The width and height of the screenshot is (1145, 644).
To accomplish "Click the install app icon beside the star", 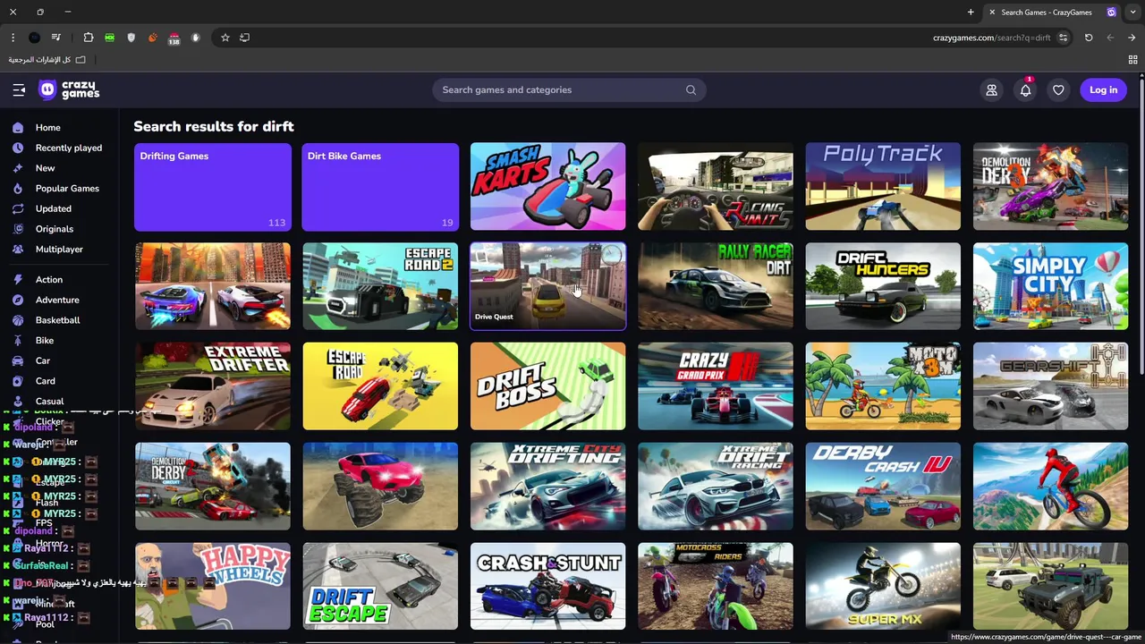I will 245,38.
